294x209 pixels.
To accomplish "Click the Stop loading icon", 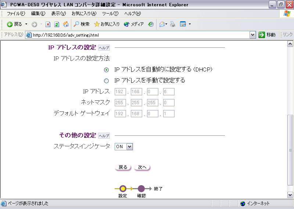I will pyautogui.click(x=48, y=24).
